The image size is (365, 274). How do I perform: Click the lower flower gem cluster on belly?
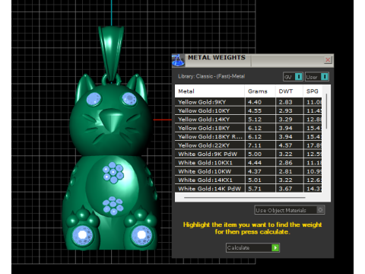113,205
